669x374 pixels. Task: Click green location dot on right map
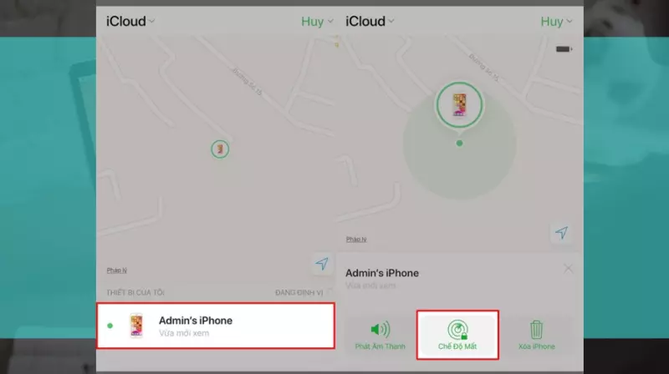459,143
